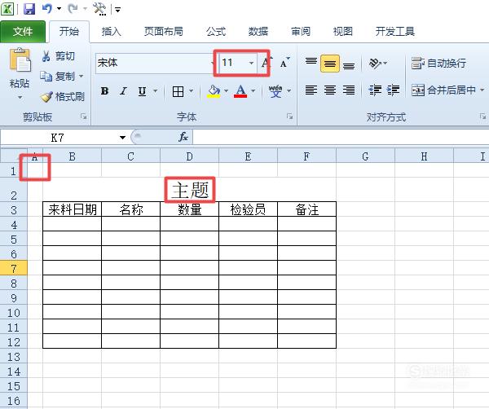
Task: Open the customize quick access toolbar arrow
Action: [x=117, y=9]
